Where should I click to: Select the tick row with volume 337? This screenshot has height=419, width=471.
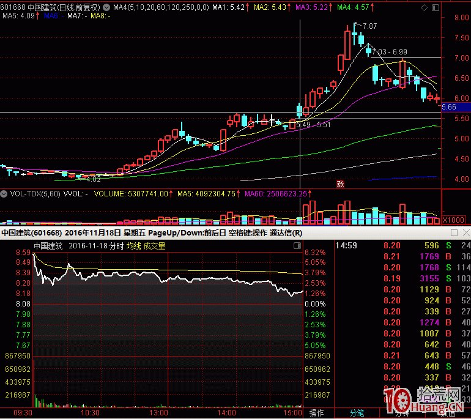coord(402,377)
